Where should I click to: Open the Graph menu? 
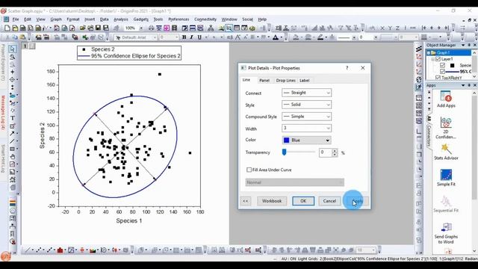[x=56, y=19]
